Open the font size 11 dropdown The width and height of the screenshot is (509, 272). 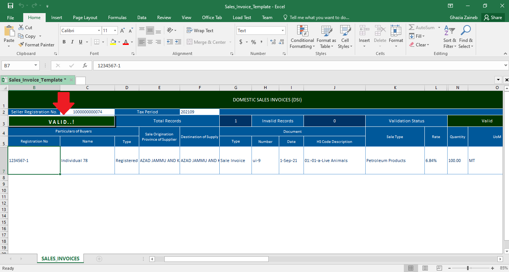115,31
